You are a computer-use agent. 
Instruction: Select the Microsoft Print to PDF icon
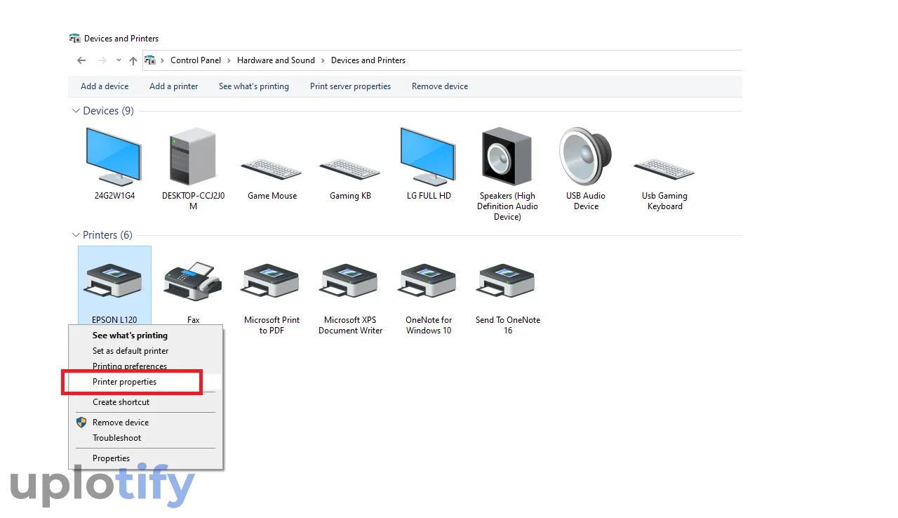coord(272,281)
